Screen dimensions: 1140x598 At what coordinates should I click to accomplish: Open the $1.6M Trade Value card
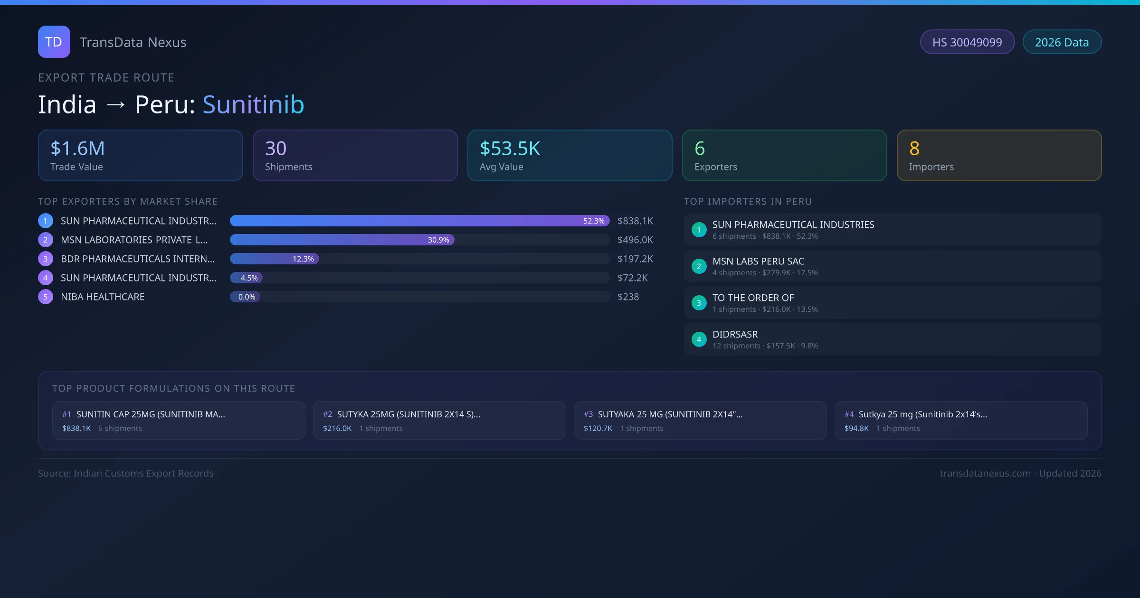point(140,155)
